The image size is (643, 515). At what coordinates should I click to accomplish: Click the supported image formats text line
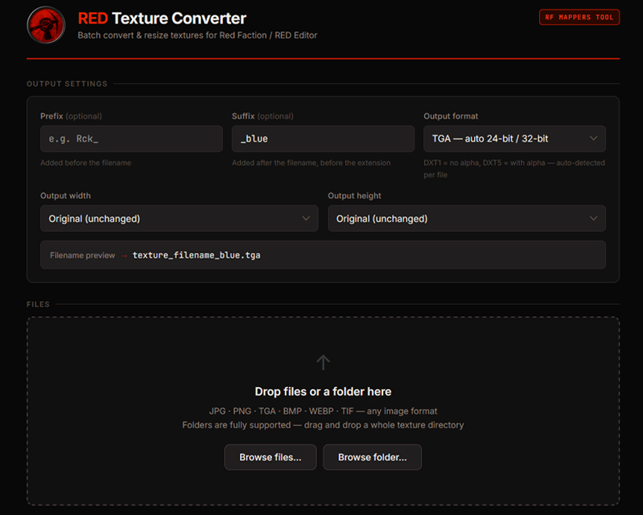[x=323, y=411]
